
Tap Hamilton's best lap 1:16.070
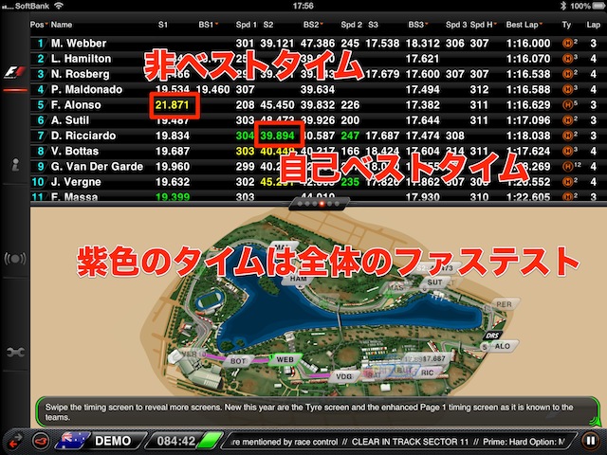tap(528, 59)
